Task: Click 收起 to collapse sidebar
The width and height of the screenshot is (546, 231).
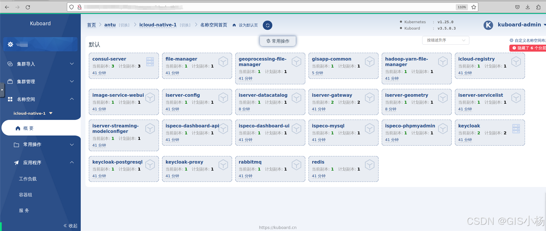Action: [x=70, y=226]
